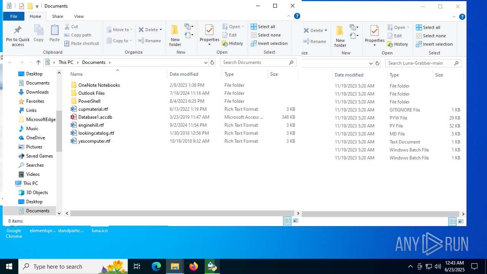
Task: Expand the Open dropdown in Documents ribbon
Action: point(243,27)
